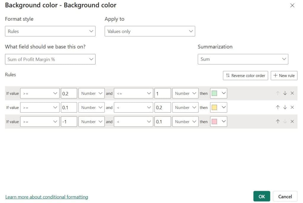The height and width of the screenshot is (203, 303).
Task: Click the Cancel button
Action: 285,196
